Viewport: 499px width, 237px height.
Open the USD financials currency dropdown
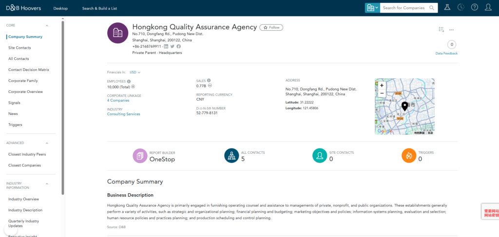point(135,72)
